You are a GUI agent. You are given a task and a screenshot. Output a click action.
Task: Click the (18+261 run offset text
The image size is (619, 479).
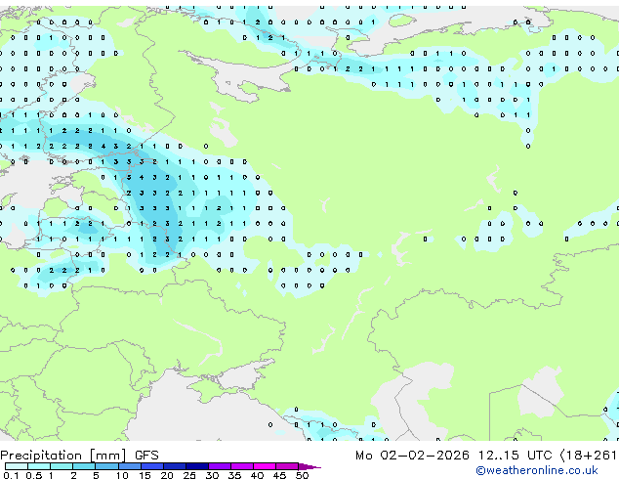pyautogui.click(x=589, y=456)
